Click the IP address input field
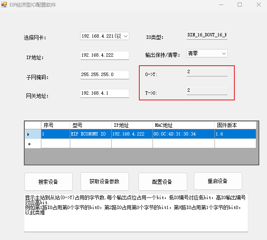This screenshot has height=240, width=267. click(x=105, y=55)
